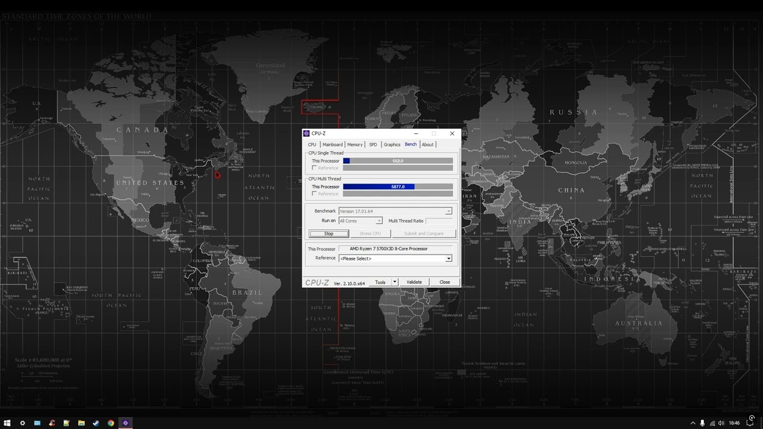Enable Multi Thread Reference checkbox

pos(315,194)
